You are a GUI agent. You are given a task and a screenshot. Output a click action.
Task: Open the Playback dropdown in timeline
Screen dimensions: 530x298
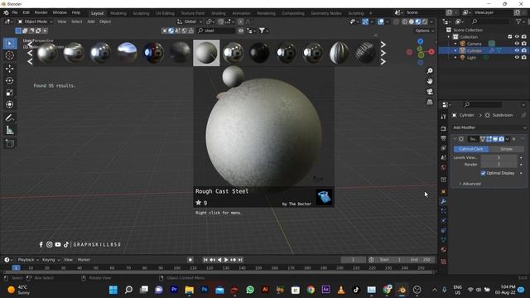pos(28,260)
